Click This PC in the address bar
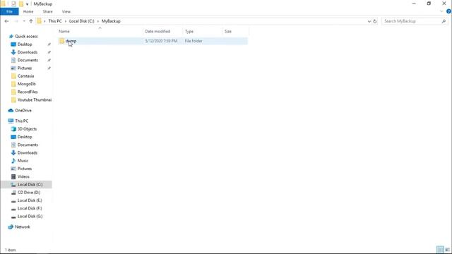Viewport: 452px width, 254px height. pyautogui.click(x=55, y=21)
